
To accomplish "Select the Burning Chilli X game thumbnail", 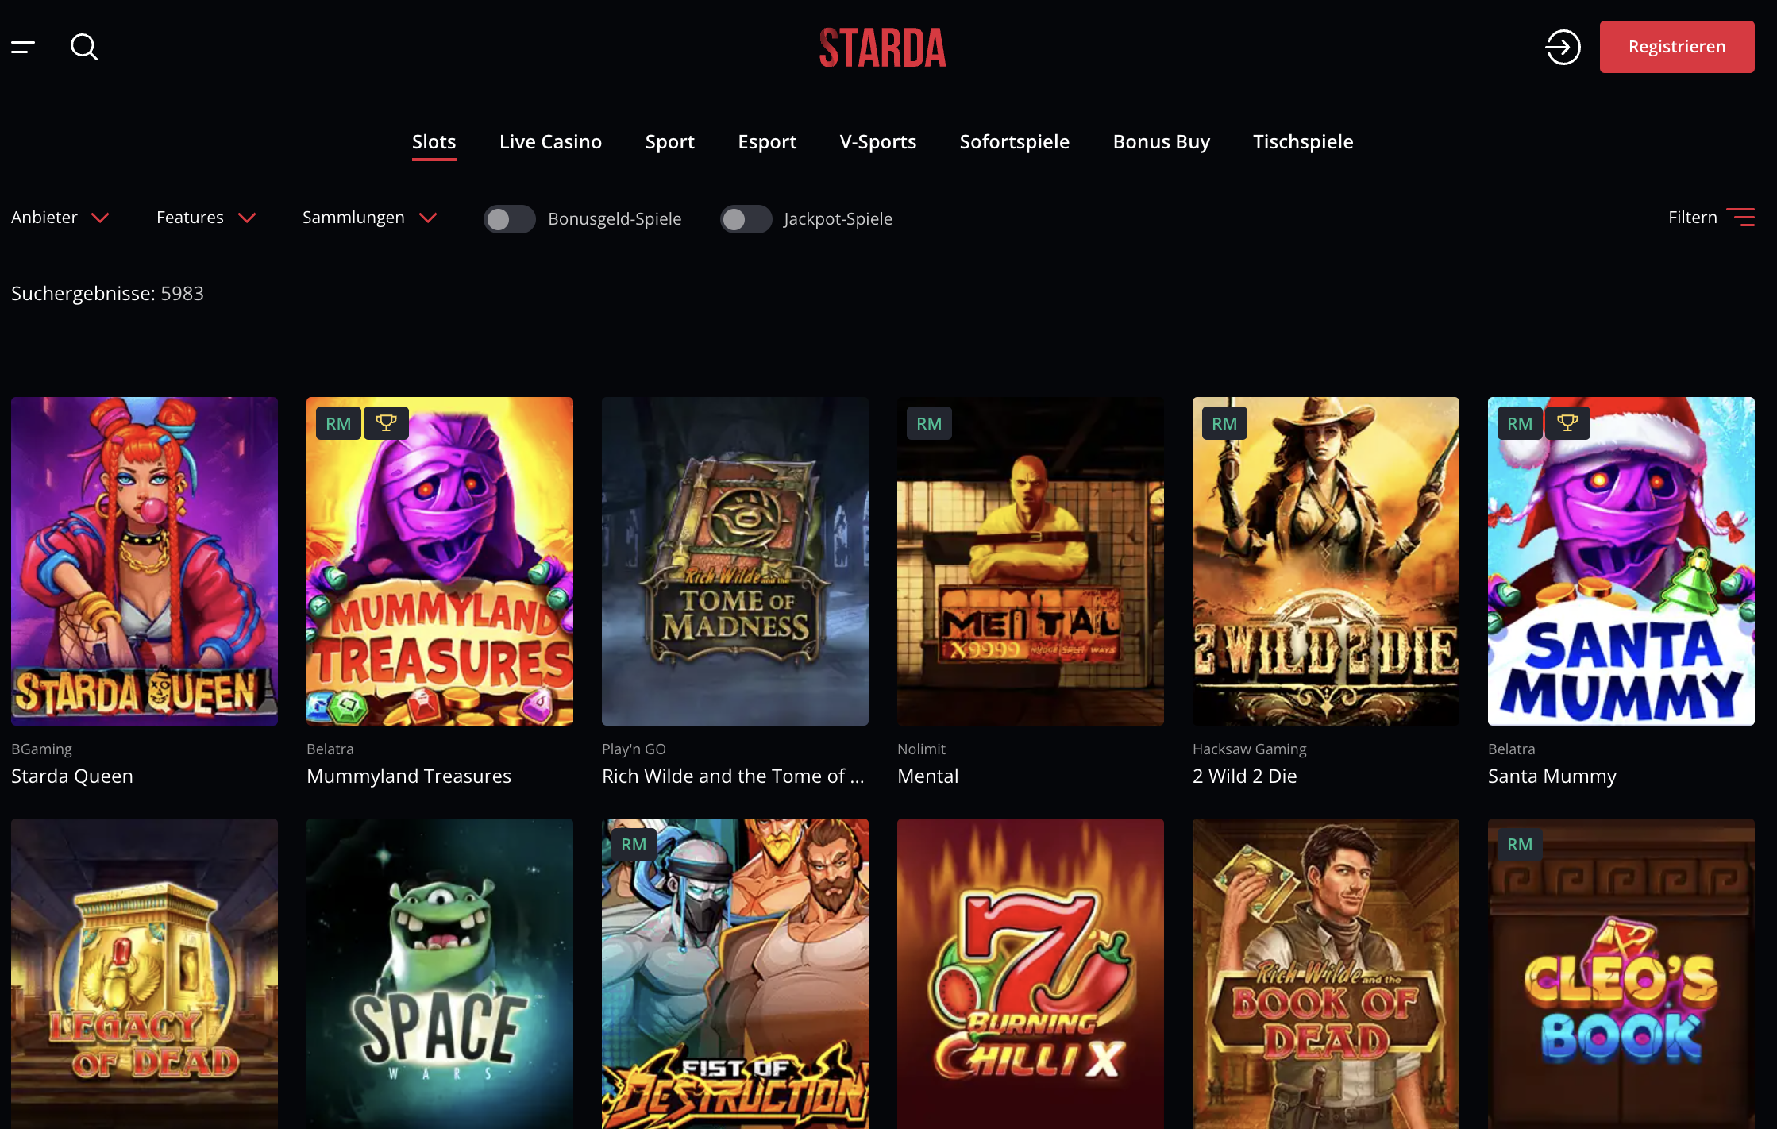I will 1031,973.
